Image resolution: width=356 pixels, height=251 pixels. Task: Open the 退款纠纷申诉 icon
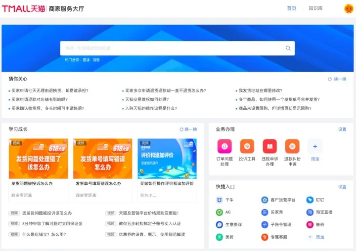(292, 146)
